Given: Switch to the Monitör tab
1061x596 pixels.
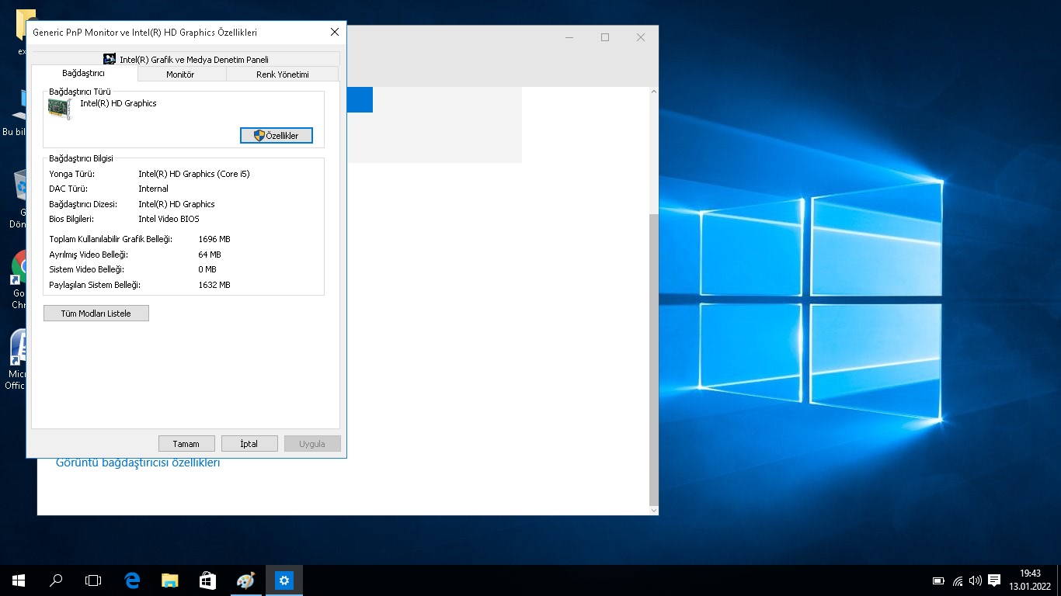Looking at the screenshot, I should [181, 74].
